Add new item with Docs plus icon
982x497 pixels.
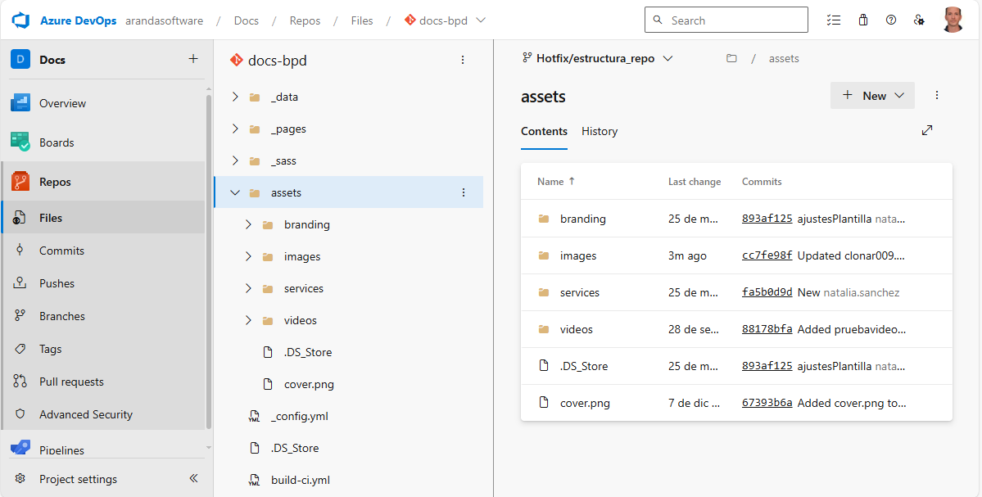coord(193,59)
